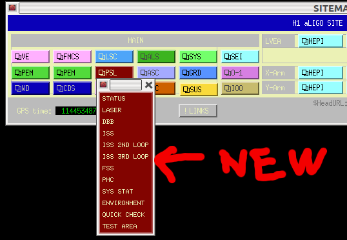Select ENVIRONMENT from the PSL menu
Viewport: 347px width, 240px height.
[126, 203]
